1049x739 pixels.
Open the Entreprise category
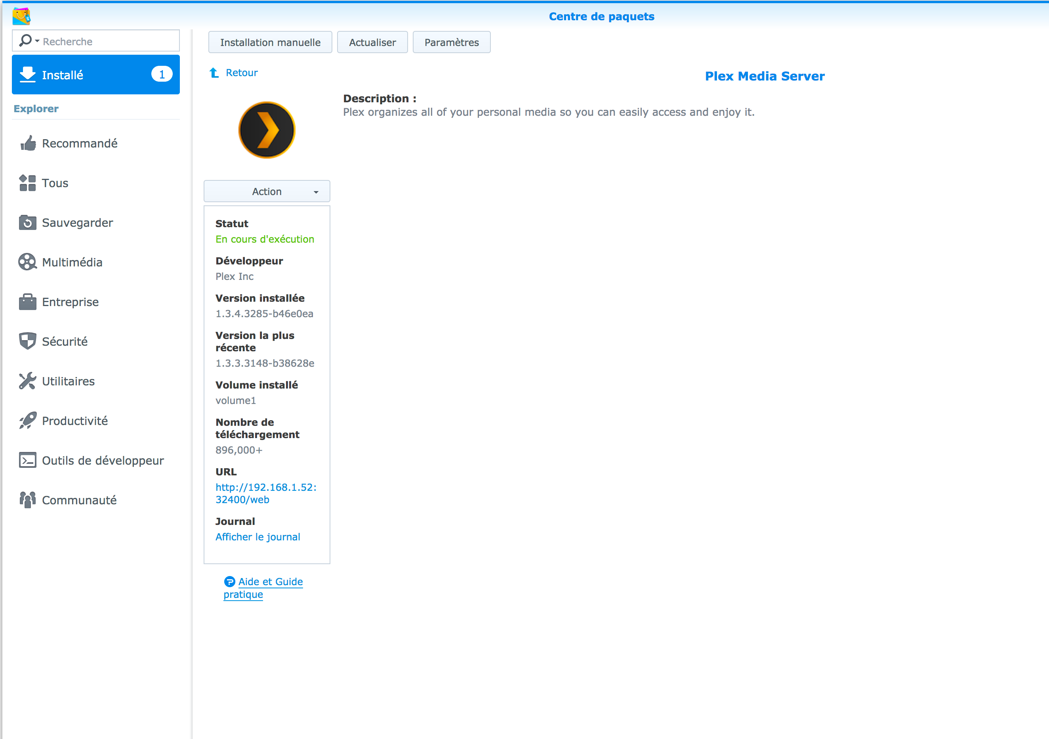(x=96, y=302)
